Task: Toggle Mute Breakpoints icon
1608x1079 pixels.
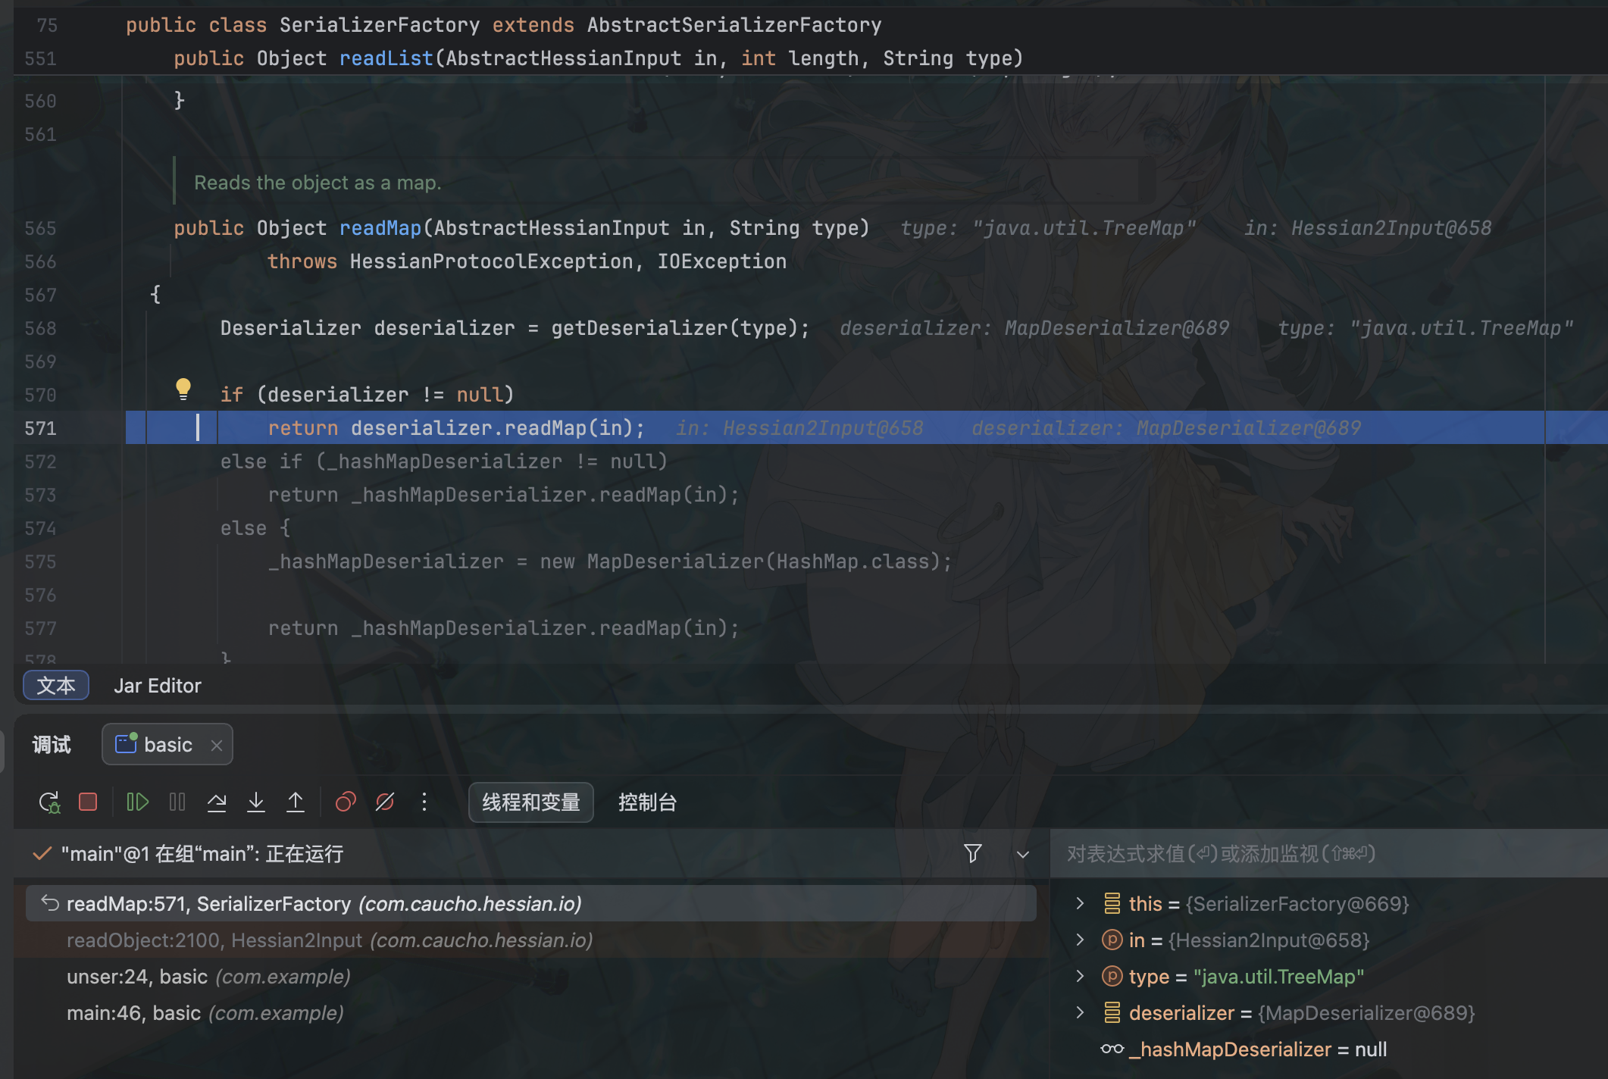Action: click(385, 802)
